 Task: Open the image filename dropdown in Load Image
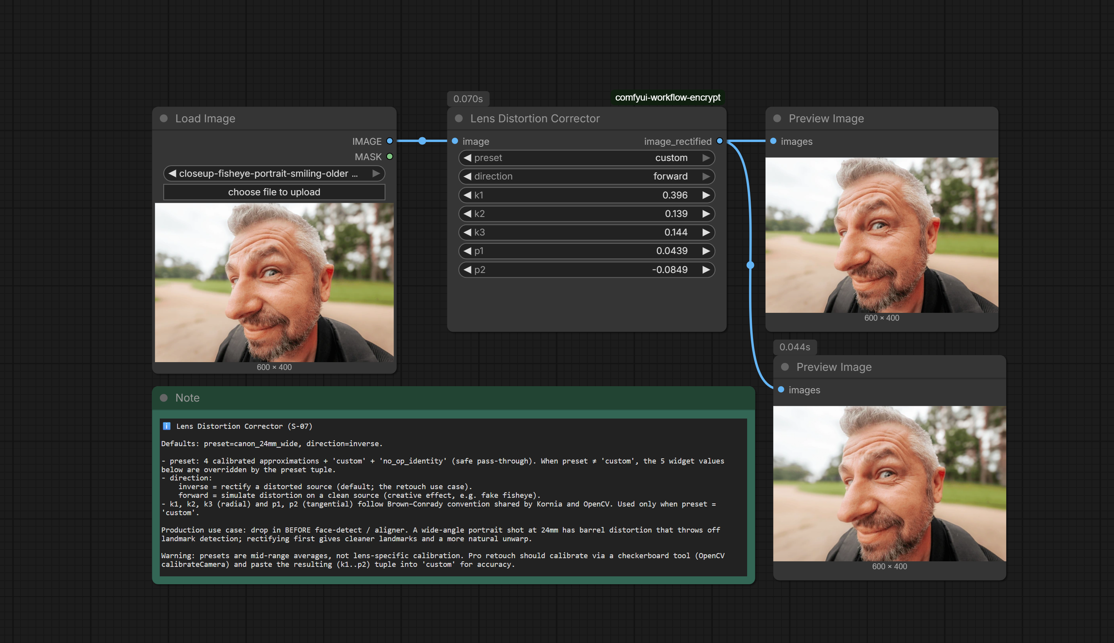click(x=274, y=174)
